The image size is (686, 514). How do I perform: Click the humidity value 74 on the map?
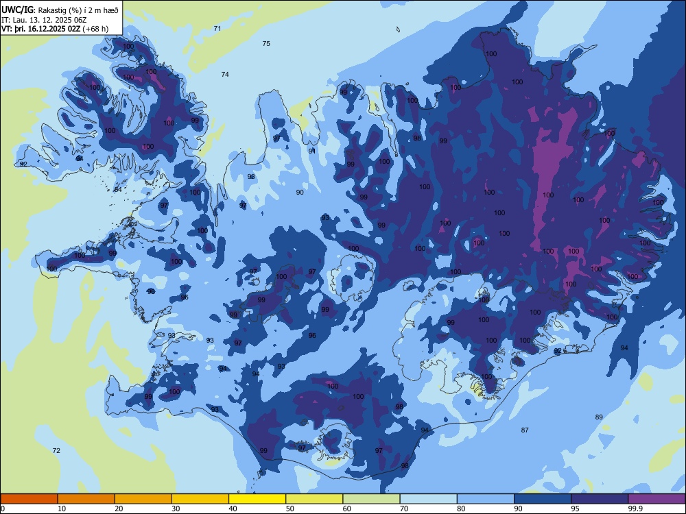coord(225,74)
